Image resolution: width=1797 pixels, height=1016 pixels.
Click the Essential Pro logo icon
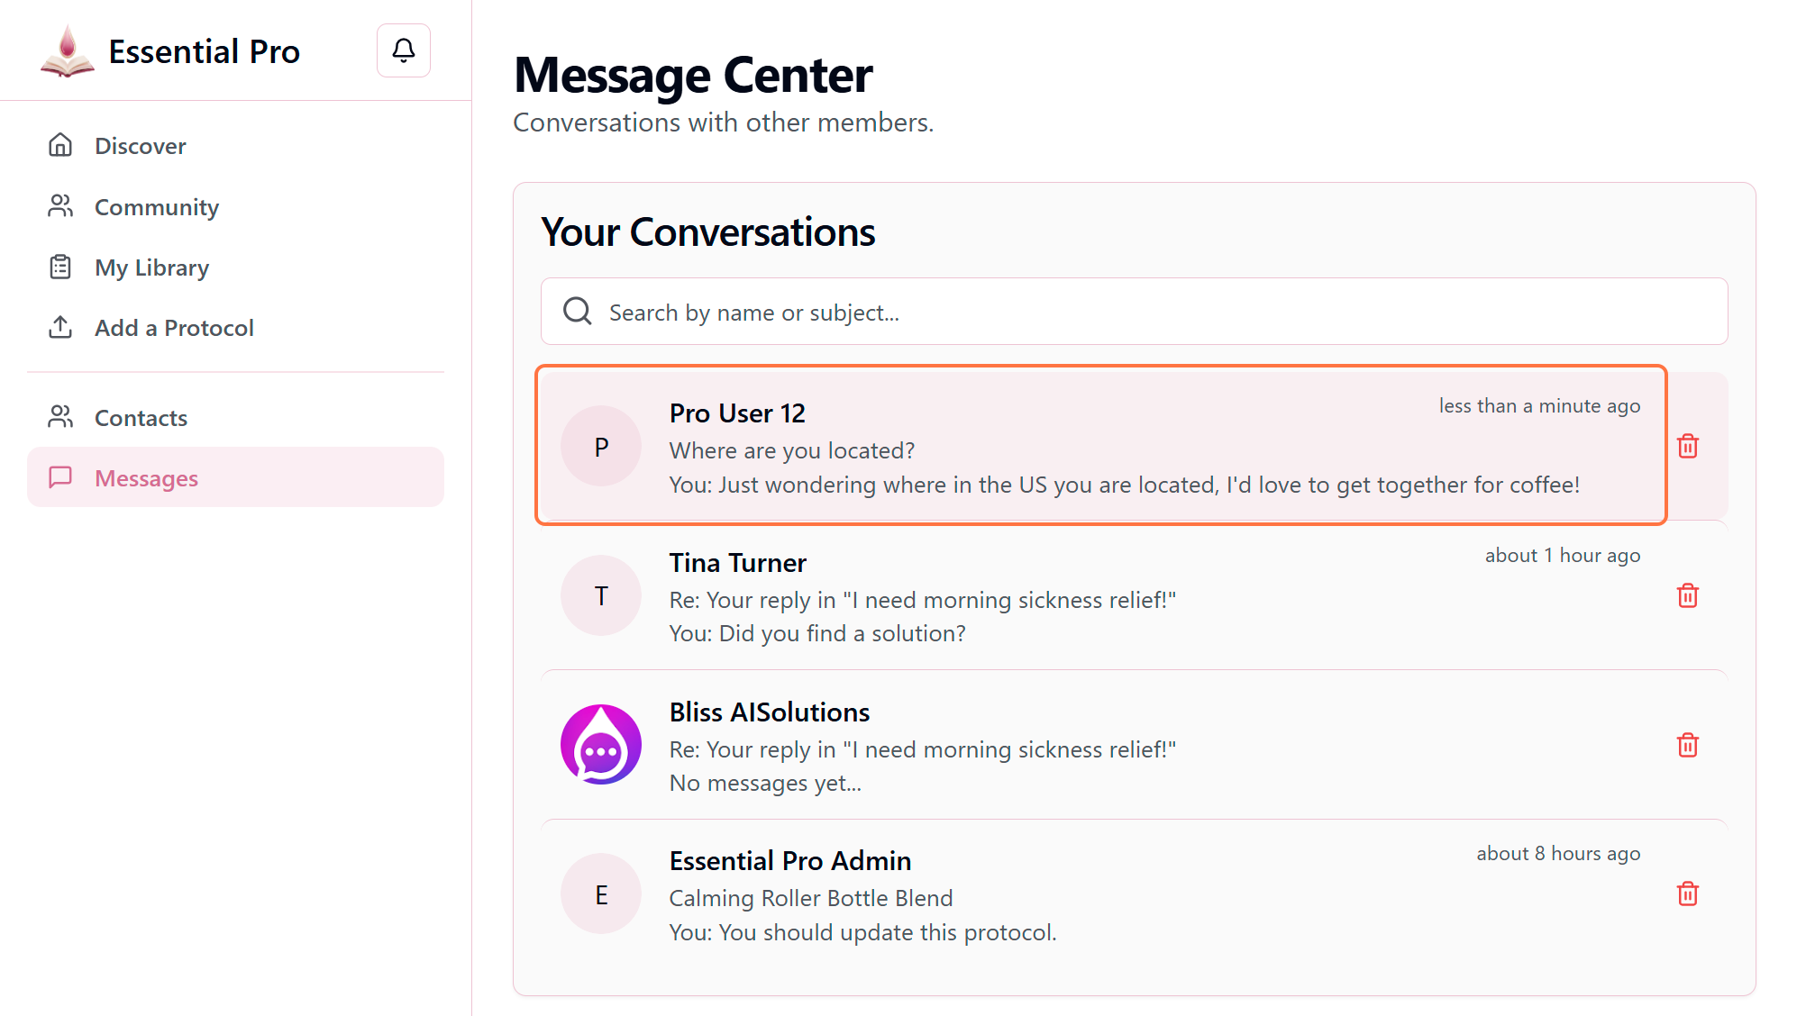(x=67, y=51)
